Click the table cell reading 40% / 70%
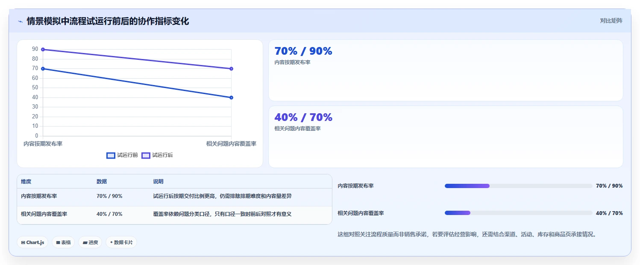The height and width of the screenshot is (265, 640). 109,214
